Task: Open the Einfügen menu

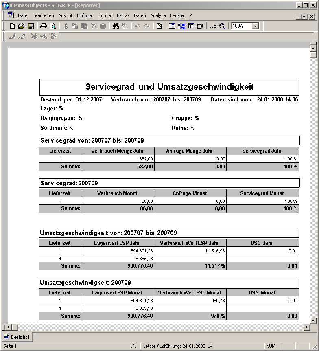Action: pos(85,15)
